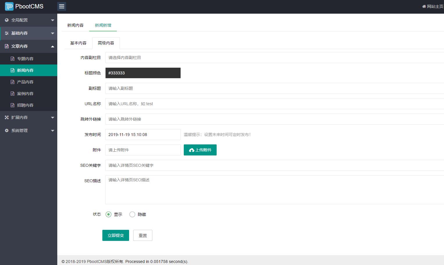Expand the 基础内容 menu arrow
444x265 pixels.
[x=53, y=33]
